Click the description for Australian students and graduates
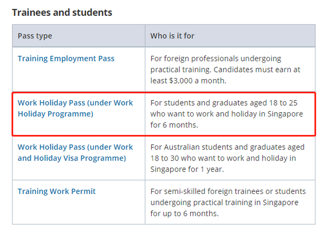The height and width of the screenshot is (233, 325). coord(227,158)
